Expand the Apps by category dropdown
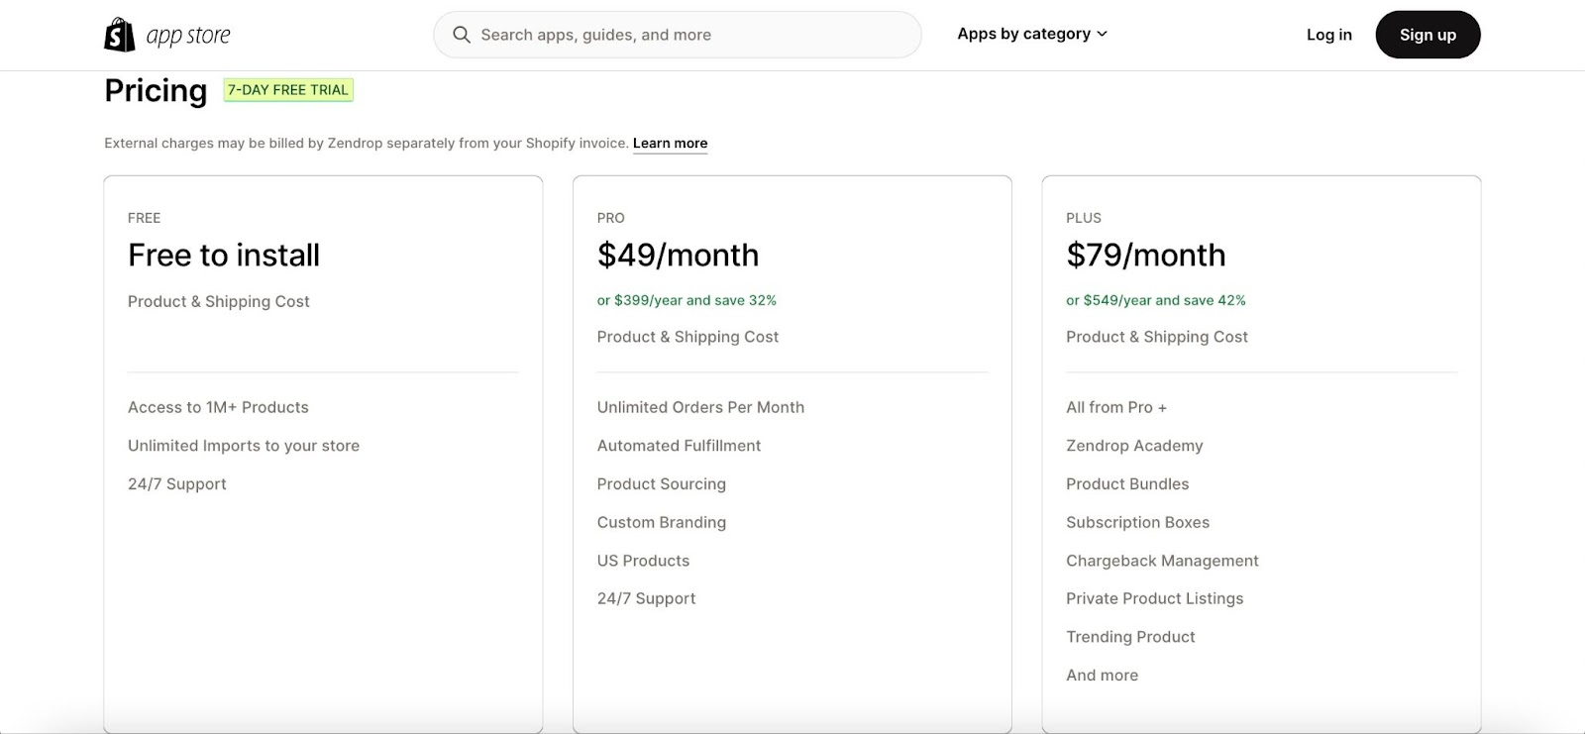 [1032, 34]
